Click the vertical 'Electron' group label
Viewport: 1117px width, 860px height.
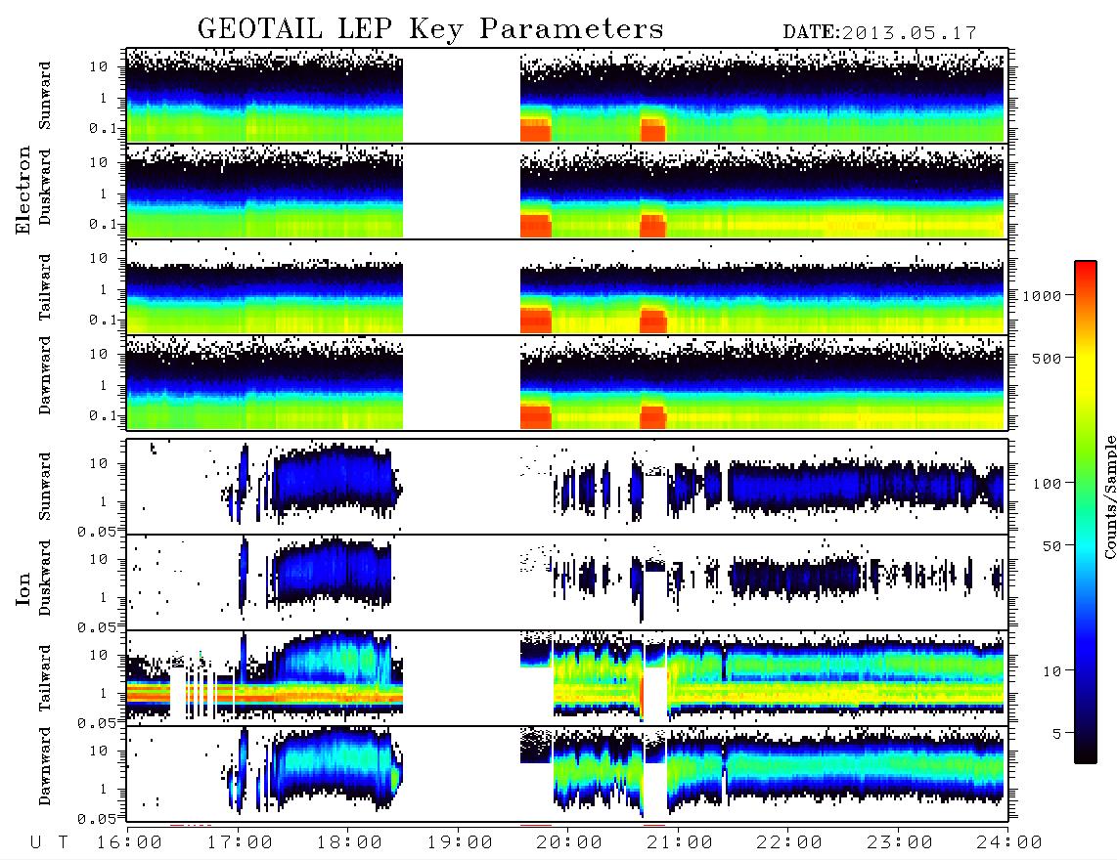tap(23, 191)
